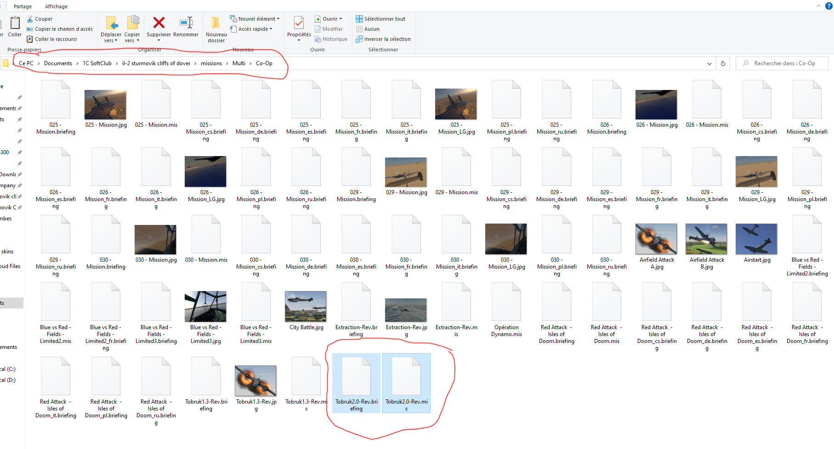This screenshot has height=449, width=834.
Task: Click the Coller paste icon
Action: pyautogui.click(x=15, y=22)
